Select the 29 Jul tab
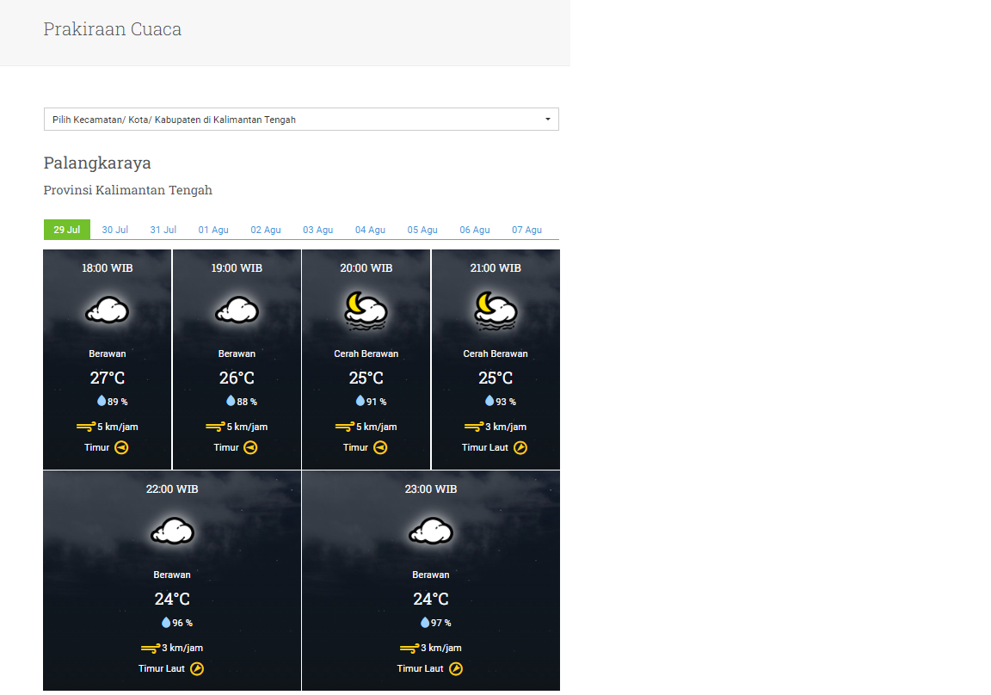Screen dimensions: 991x695 click(x=67, y=230)
